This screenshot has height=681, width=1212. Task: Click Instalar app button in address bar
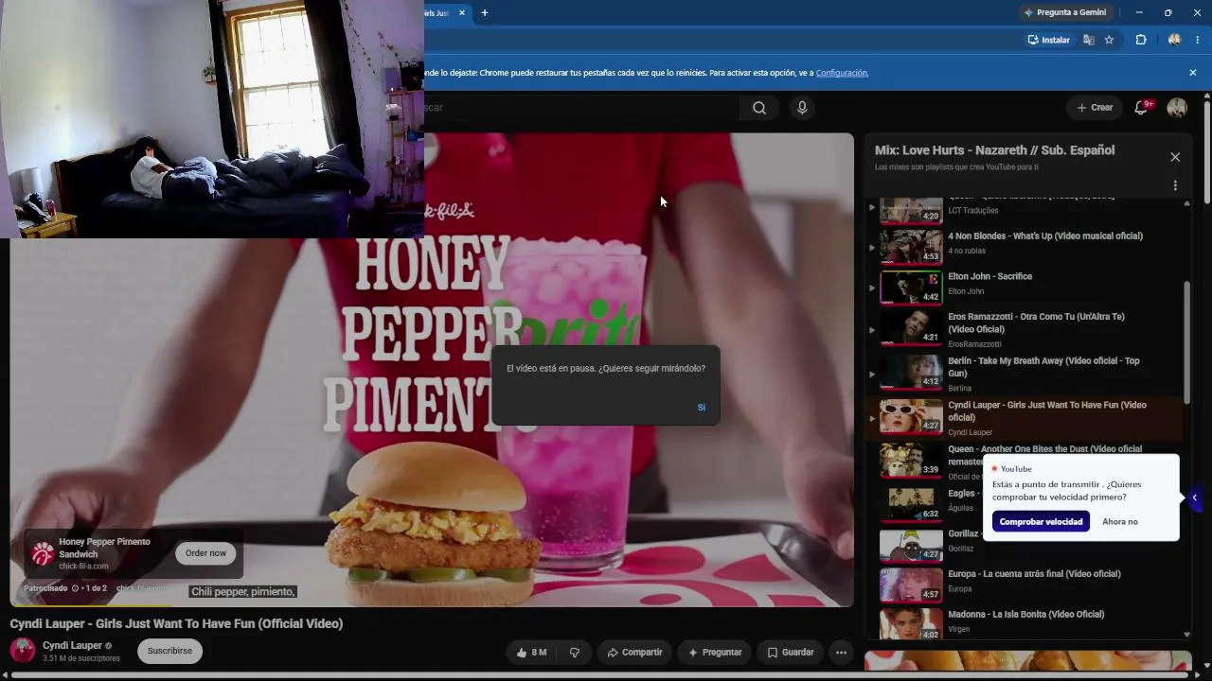click(1049, 40)
